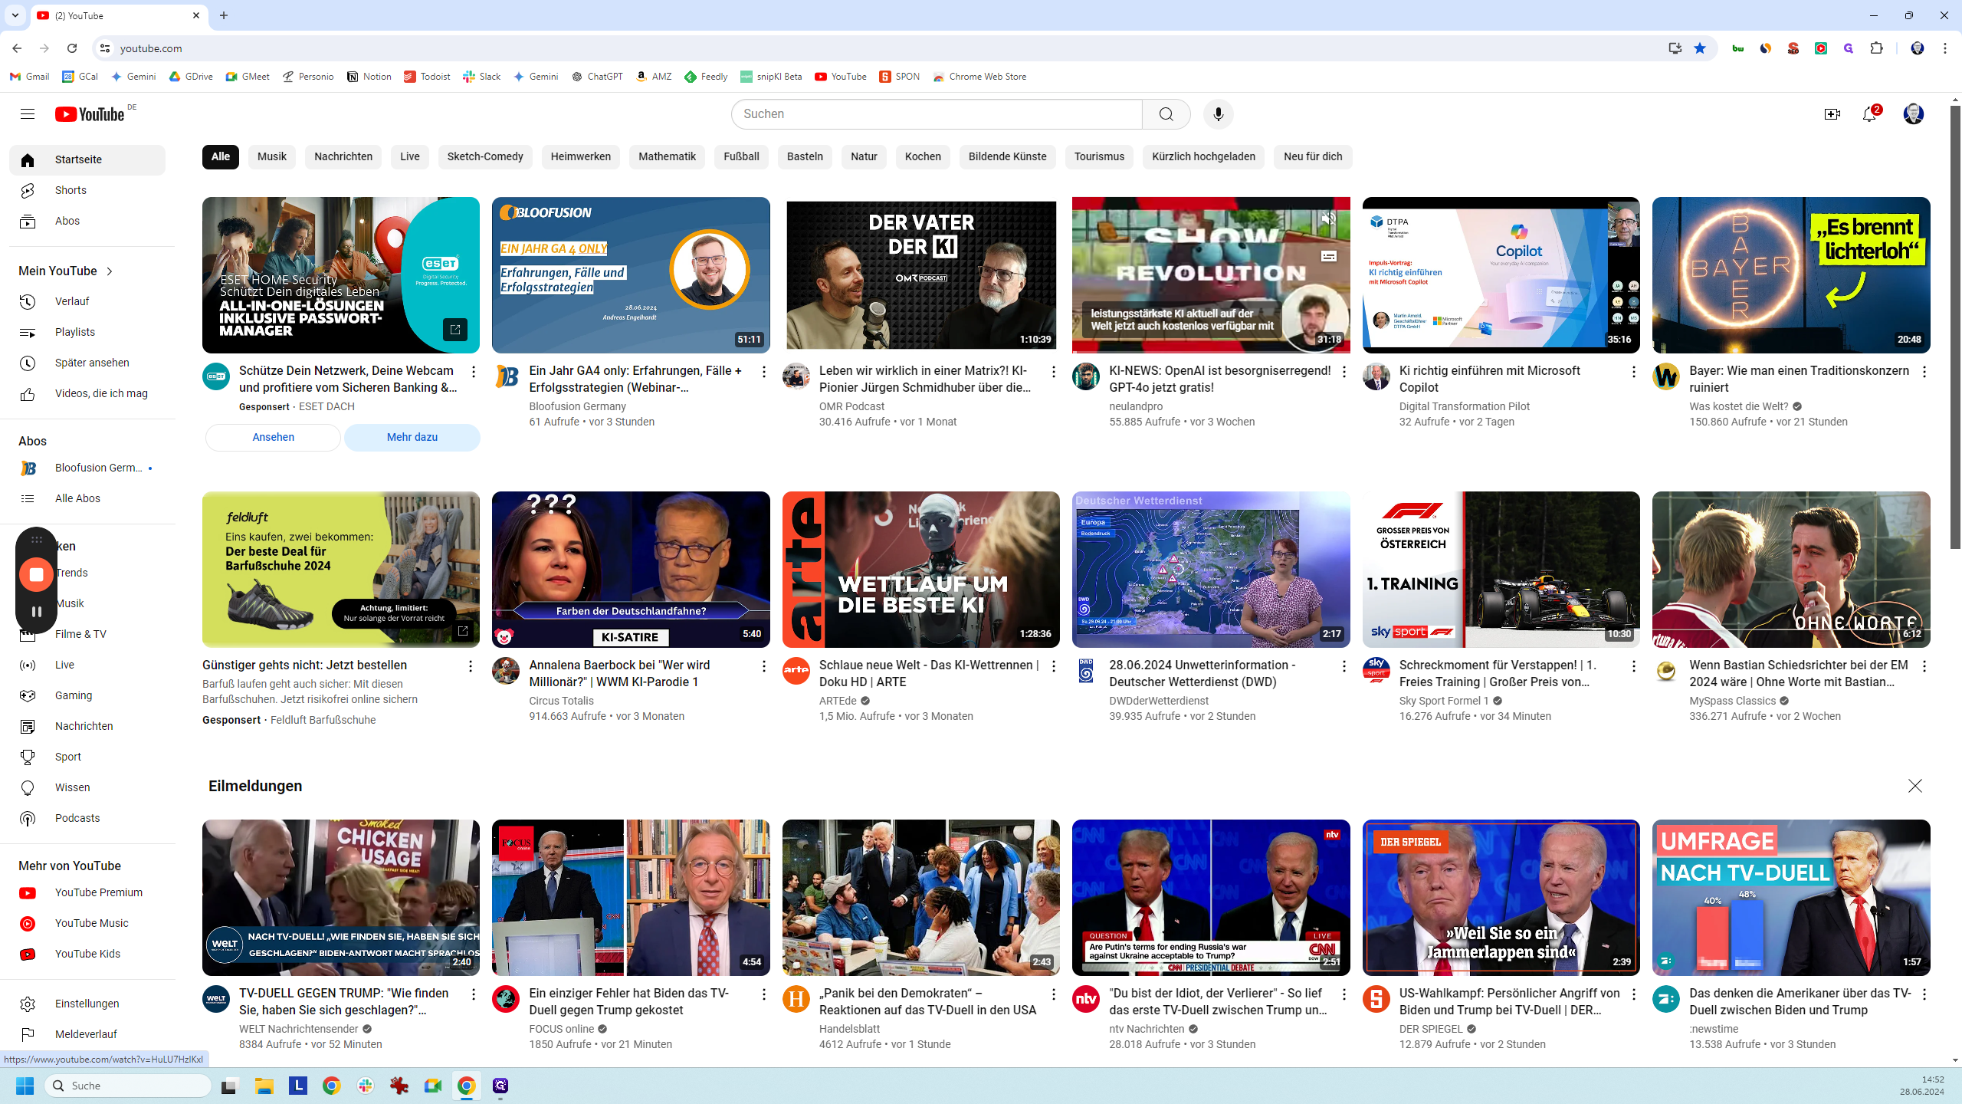Viewport: 1962px width, 1104px height.
Task: Click the Windows taskbar search box
Action: 128,1086
